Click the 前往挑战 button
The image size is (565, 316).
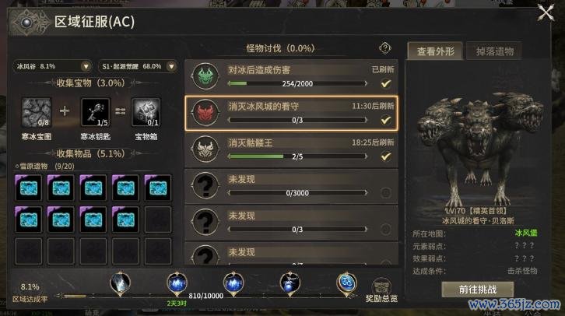pyautogui.click(x=478, y=290)
